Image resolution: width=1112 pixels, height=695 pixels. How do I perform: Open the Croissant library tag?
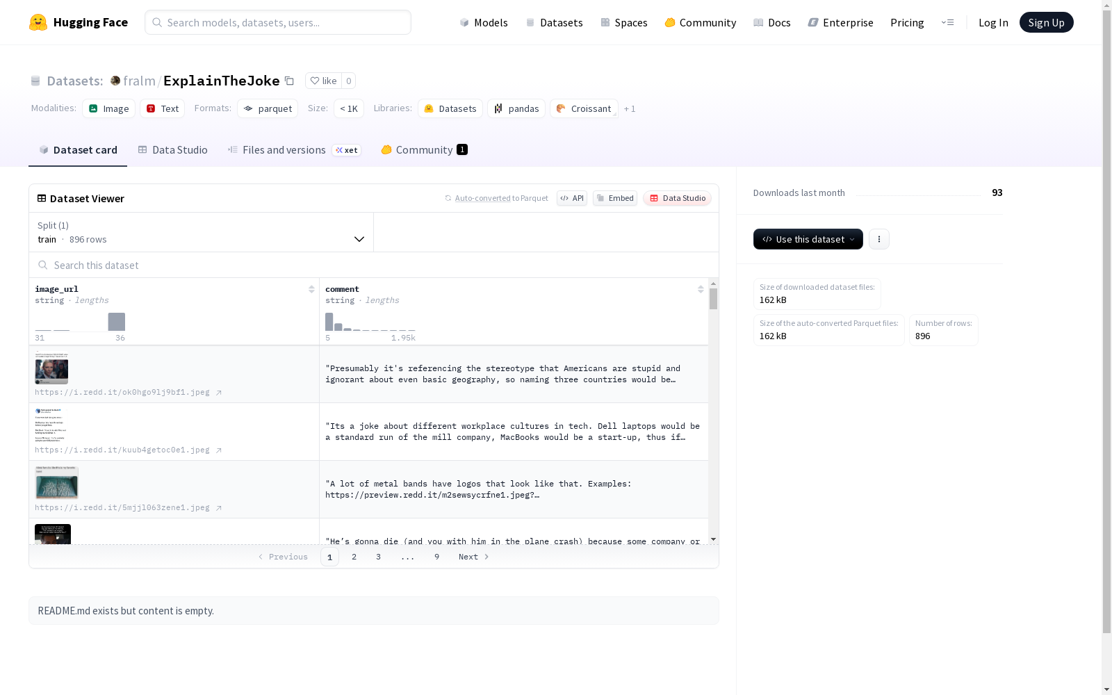tap(584, 108)
